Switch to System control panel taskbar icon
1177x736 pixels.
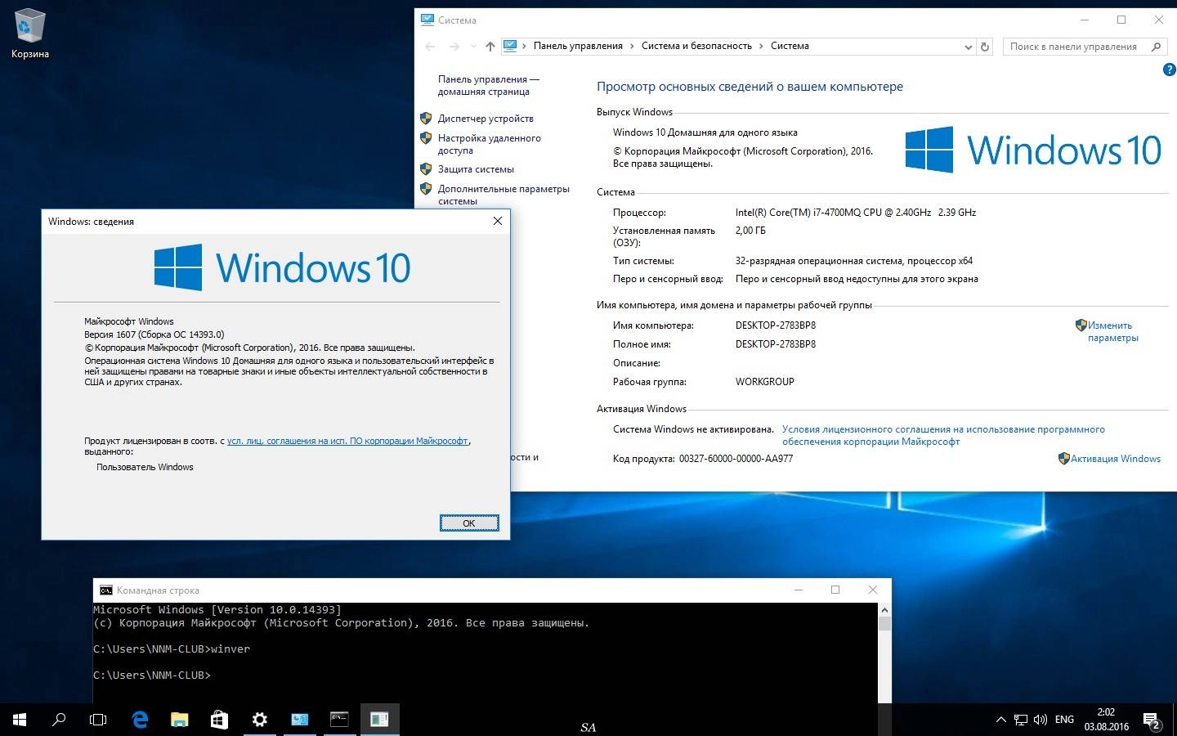click(x=299, y=720)
